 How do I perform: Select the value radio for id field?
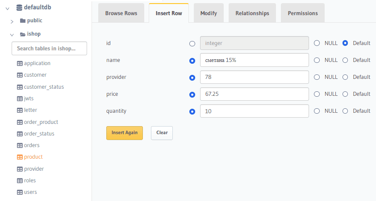point(192,44)
